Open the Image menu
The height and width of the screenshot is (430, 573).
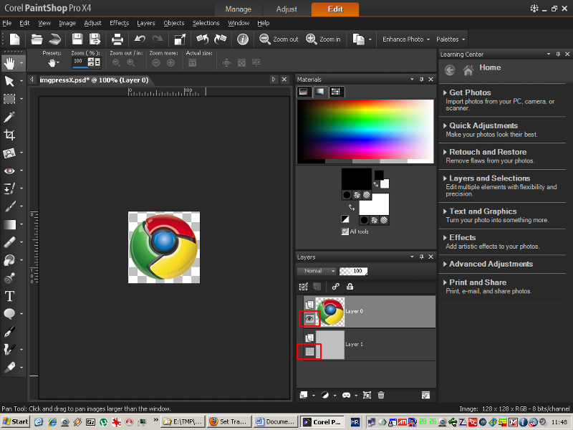pos(67,23)
